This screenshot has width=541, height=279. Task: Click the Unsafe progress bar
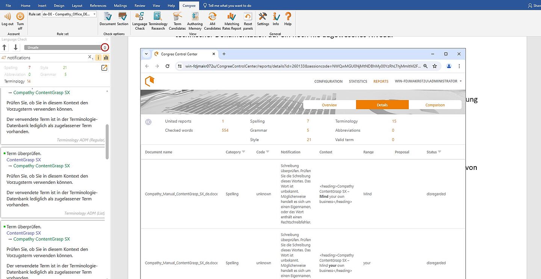[62, 48]
